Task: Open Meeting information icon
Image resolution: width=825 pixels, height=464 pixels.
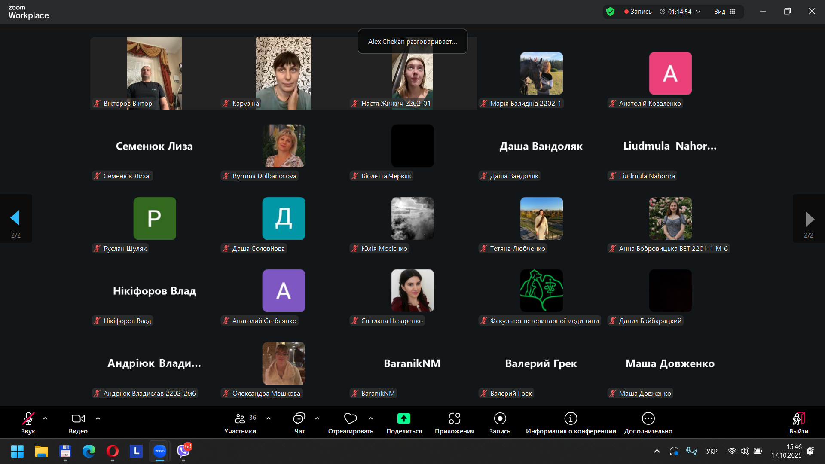Action: pyautogui.click(x=570, y=418)
